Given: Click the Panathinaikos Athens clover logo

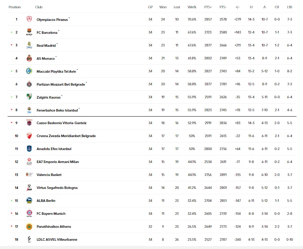Looking at the screenshot, I should [29, 226].
